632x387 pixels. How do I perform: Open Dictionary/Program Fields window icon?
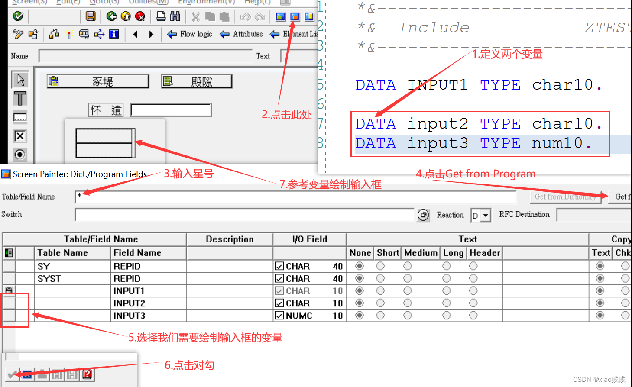[x=295, y=16]
